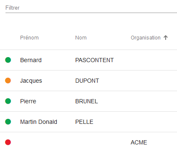This screenshot has height=152, width=177.
Task: Select the Jacques first name cell
Action: point(31,81)
